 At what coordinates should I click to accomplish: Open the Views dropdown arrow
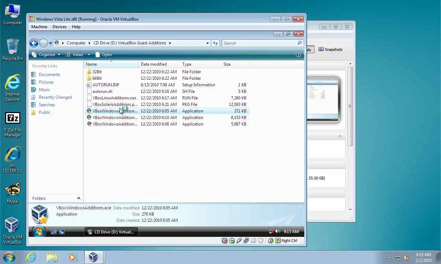pyautogui.click(x=89, y=55)
